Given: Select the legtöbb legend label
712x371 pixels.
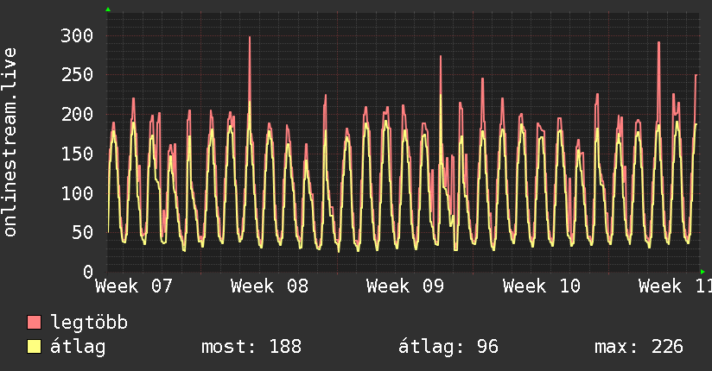Looking at the screenshot, I should [x=89, y=323].
